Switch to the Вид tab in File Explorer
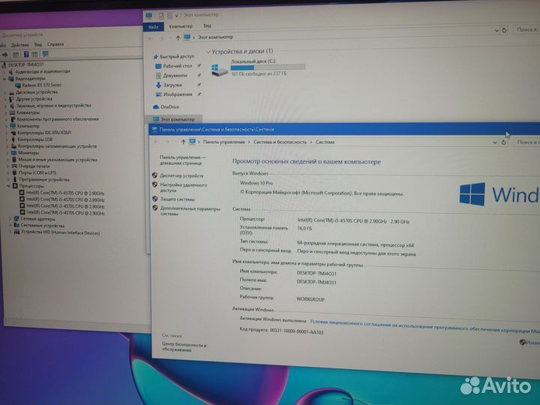 pyautogui.click(x=206, y=25)
